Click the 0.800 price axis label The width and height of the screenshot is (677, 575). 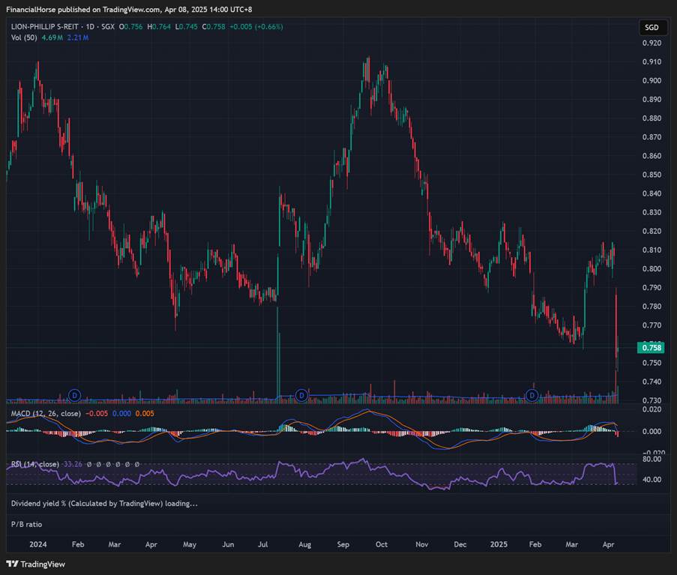click(x=652, y=268)
